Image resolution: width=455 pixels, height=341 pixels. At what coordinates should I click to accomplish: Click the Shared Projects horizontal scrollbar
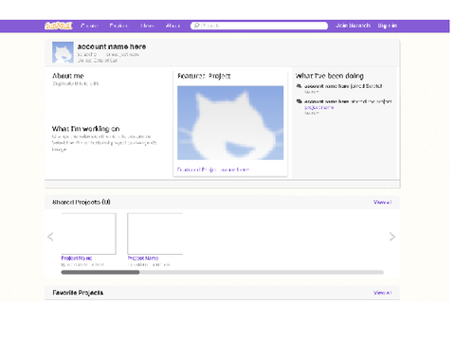223,272
